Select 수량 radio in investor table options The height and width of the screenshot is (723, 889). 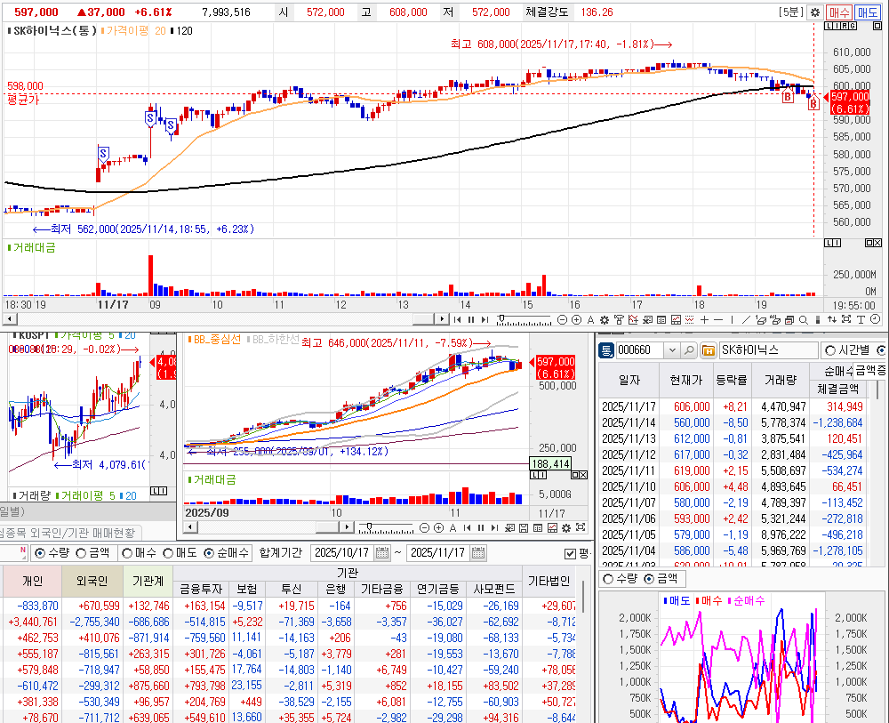click(x=40, y=553)
